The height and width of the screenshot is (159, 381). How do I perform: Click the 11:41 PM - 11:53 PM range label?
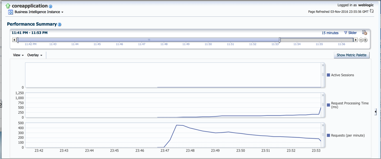(x=30, y=33)
